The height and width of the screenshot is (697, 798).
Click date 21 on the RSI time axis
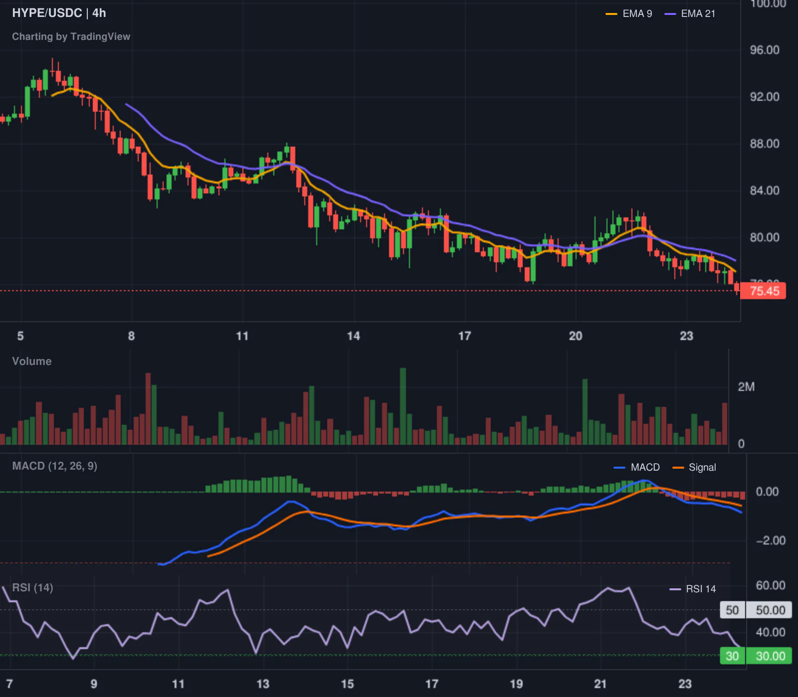click(600, 684)
